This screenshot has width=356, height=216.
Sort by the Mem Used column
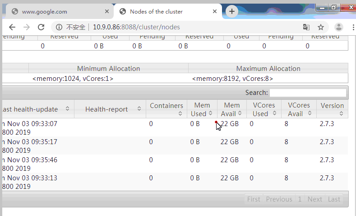click(202, 109)
